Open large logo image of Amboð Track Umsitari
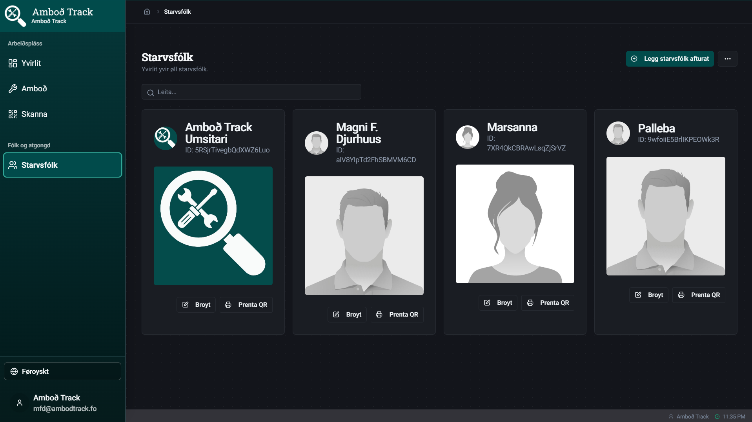This screenshot has width=752, height=422. (213, 226)
